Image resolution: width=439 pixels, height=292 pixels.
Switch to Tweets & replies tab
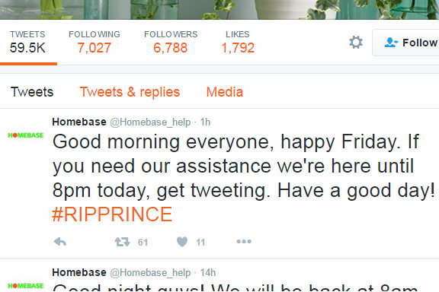pyautogui.click(x=130, y=92)
